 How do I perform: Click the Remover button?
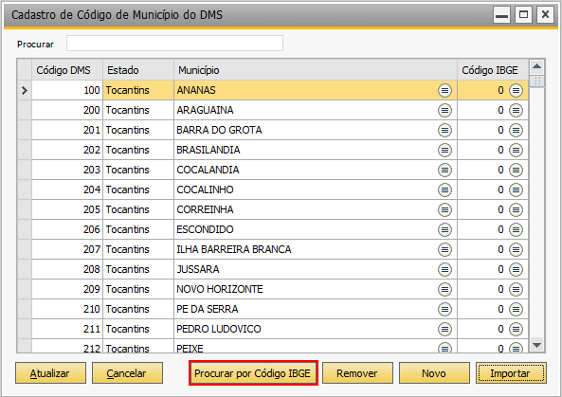tap(357, 373)
